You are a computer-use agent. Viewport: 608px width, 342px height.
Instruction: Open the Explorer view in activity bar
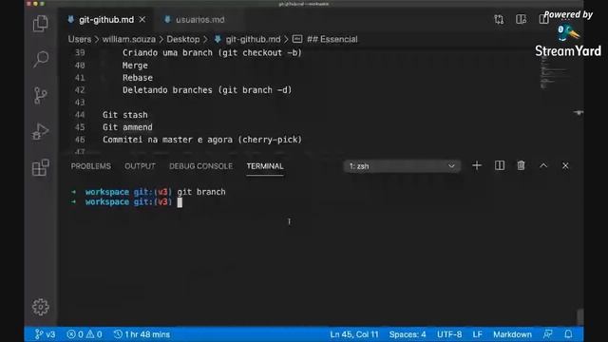point(40,24)
